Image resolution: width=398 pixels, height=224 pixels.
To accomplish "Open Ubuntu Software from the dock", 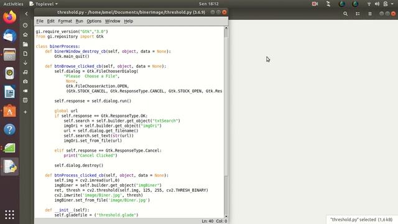I will 9,111.
